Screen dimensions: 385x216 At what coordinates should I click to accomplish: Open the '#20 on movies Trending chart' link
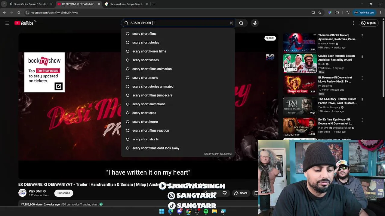[x=80, y=205]
